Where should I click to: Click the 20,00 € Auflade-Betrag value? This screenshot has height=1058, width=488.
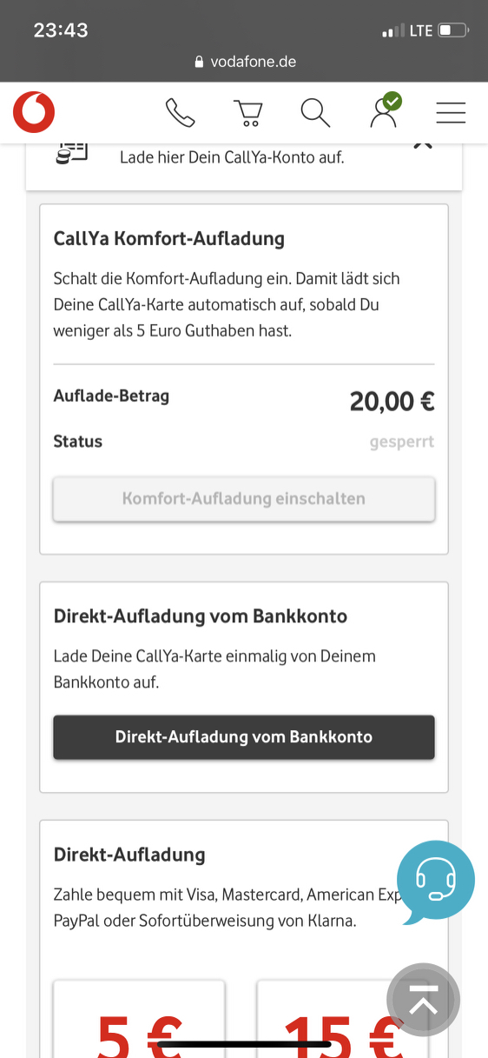pos(392,401)
